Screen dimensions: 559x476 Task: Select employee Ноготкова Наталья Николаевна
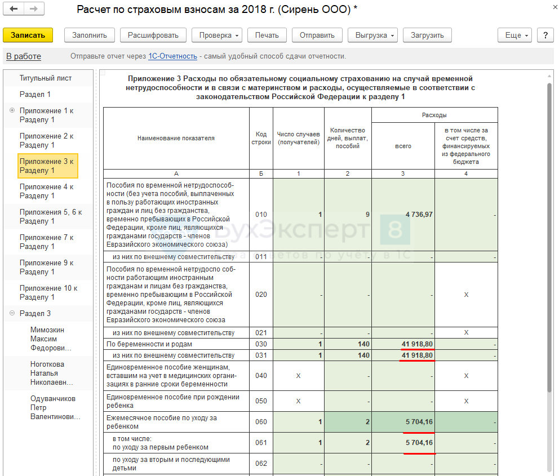tap(52, 373)
